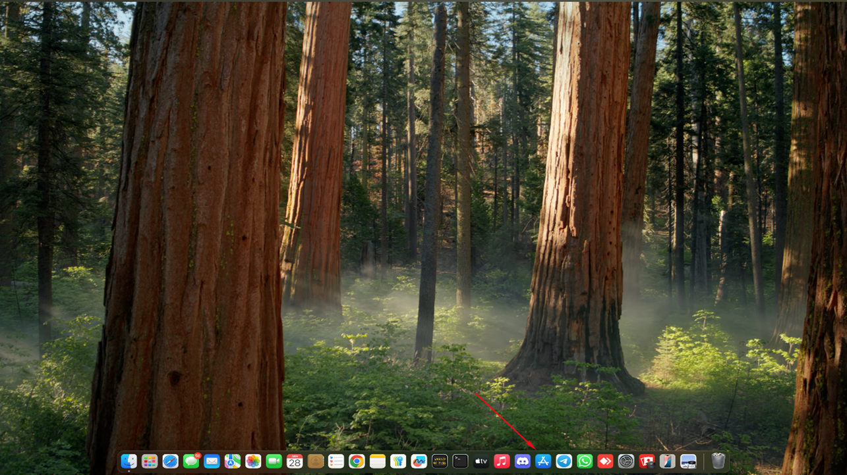Viewport: 847px width, 475px height.
Task: Open the App Store
Action: point(543,461)
